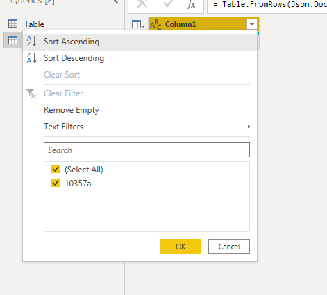327x295 pixels.
Task: Choose Sort Descending from the filter menu
Action: click(x=140, y=58)
